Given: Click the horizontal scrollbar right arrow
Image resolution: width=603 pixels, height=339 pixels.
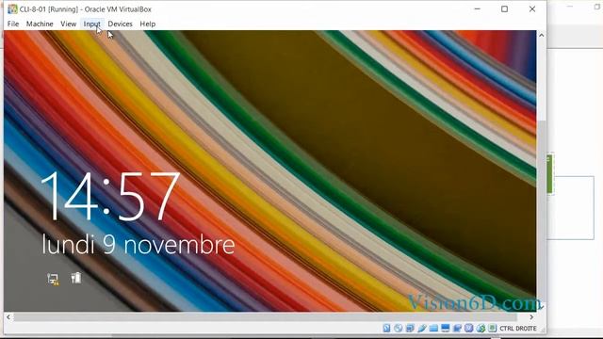Looking at the screenshot, I should click(531, 317).
